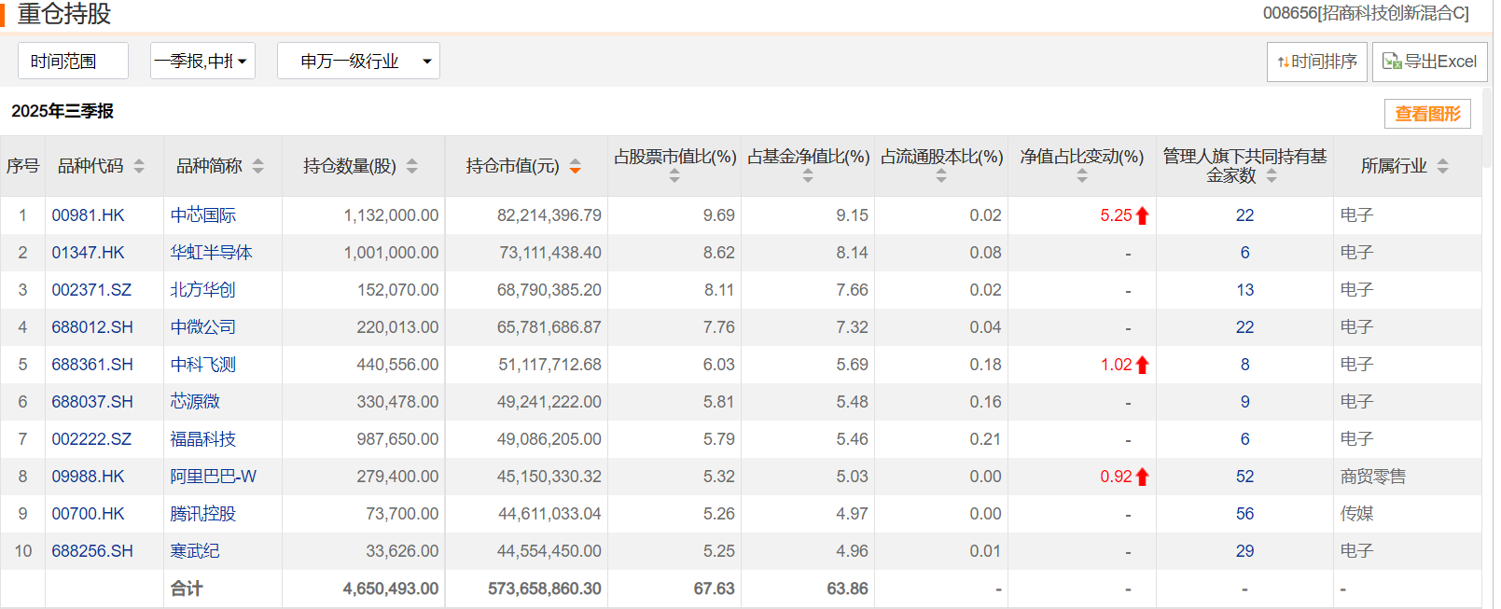Open 福晶科技 stock name link
The image size is (1501, 609).
(x=203, y=439)
